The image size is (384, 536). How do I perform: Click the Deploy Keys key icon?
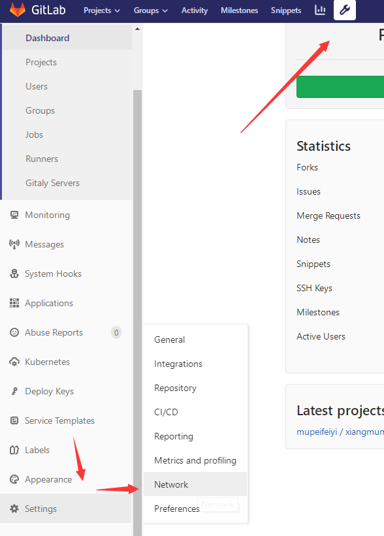[14, 391]
